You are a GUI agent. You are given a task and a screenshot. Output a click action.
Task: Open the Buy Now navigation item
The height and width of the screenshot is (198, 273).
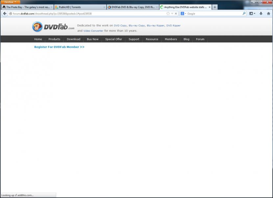(93, 39)
